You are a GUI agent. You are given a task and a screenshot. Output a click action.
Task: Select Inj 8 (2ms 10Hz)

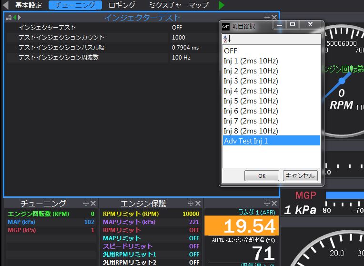[x=272, y=131]
